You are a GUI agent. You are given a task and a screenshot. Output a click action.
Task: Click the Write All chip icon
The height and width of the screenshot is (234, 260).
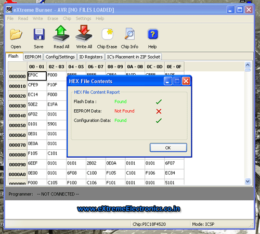click(x=84, y=34)
